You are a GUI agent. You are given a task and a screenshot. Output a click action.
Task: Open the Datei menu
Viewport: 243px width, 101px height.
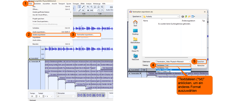(30, 4)
